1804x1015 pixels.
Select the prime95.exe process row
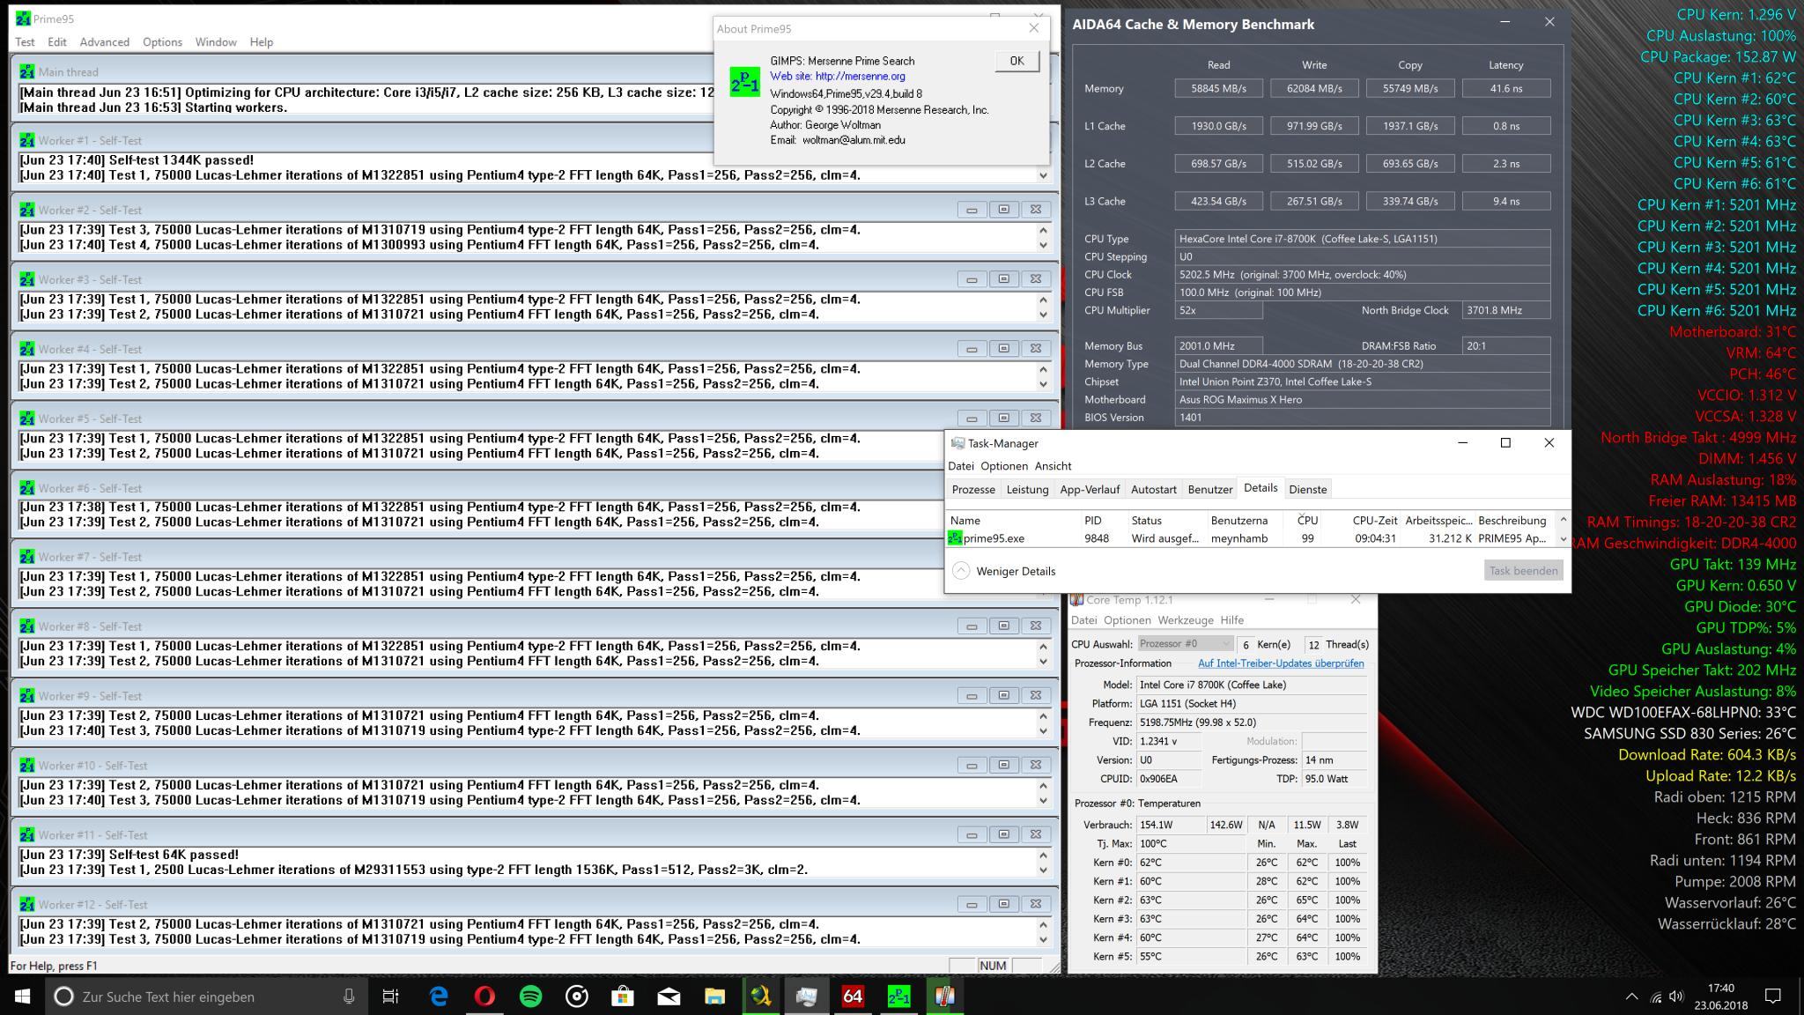(1251, 538)
